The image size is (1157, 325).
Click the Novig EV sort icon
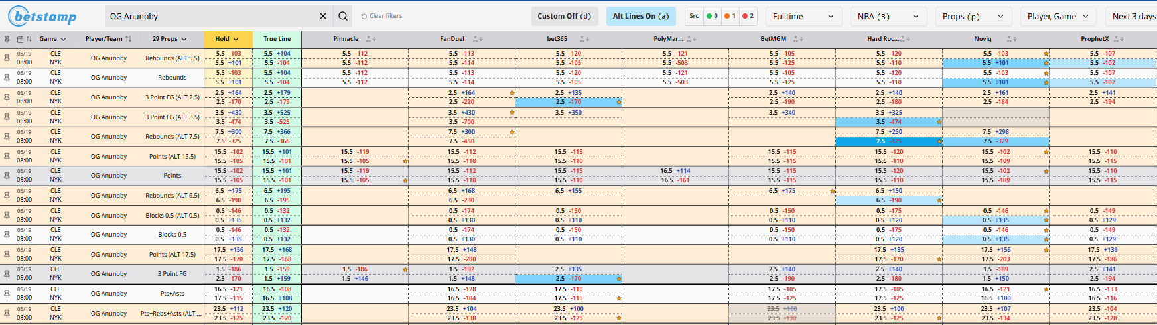(1012, 39)
